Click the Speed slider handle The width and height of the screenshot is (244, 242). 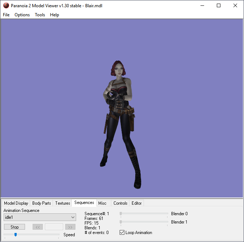point(15,234)
